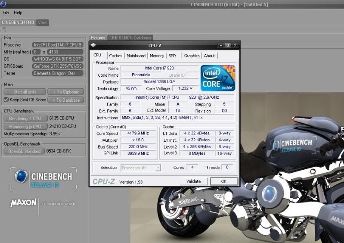Click the Cores count value 4
344x243 pixels.
click(192, 167)
